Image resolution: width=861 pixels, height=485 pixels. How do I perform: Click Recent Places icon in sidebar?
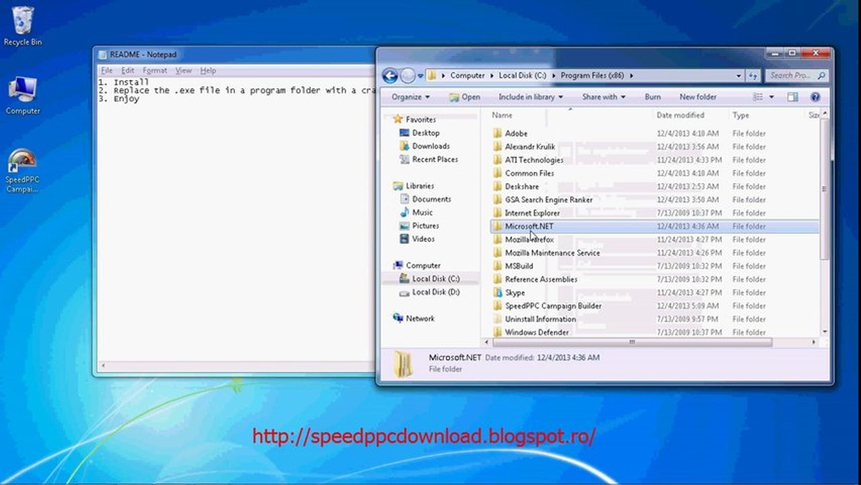pyautogui.click(x=405, y=160)
